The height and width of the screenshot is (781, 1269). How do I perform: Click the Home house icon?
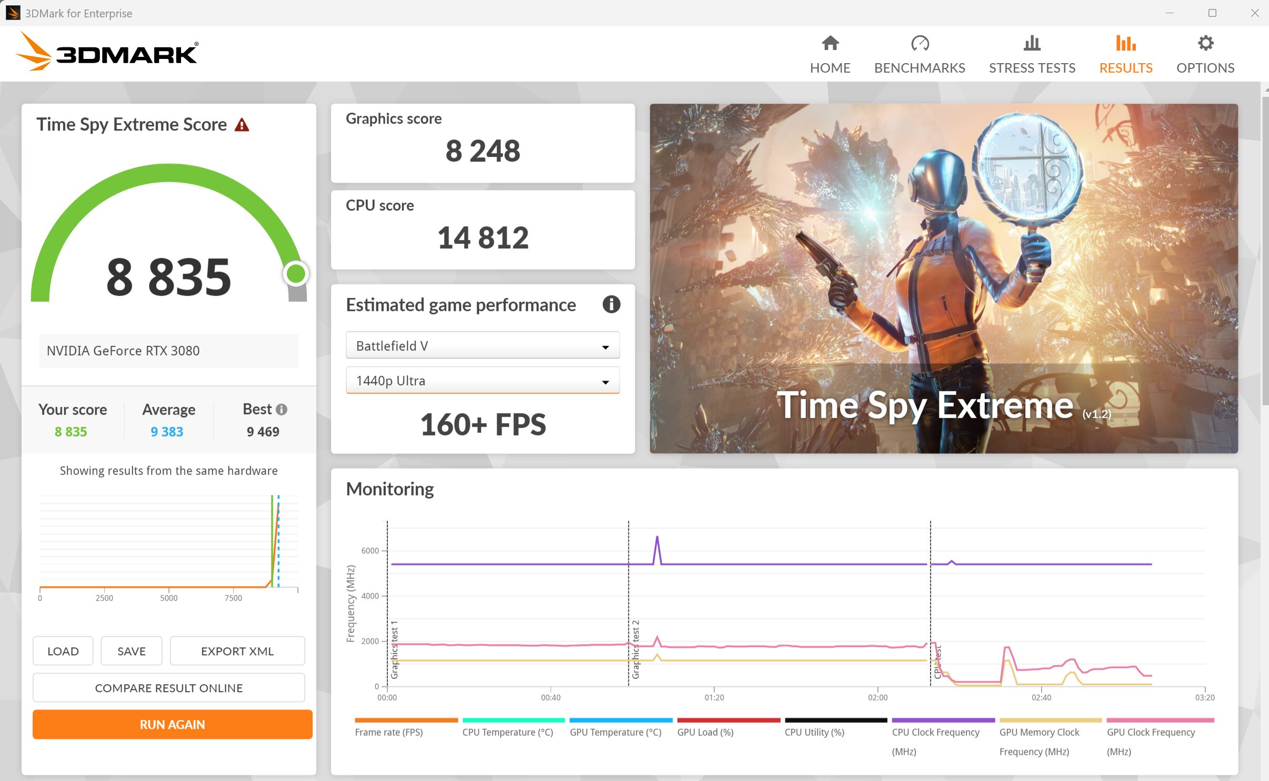[x=830, y=43]
